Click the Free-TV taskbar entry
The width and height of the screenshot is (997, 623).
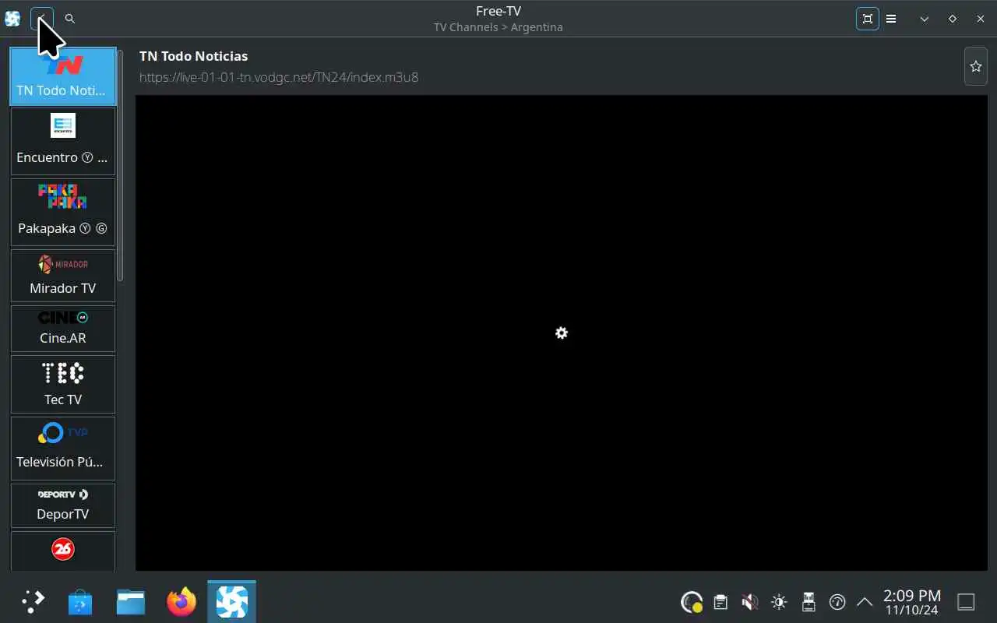(231, 601)
